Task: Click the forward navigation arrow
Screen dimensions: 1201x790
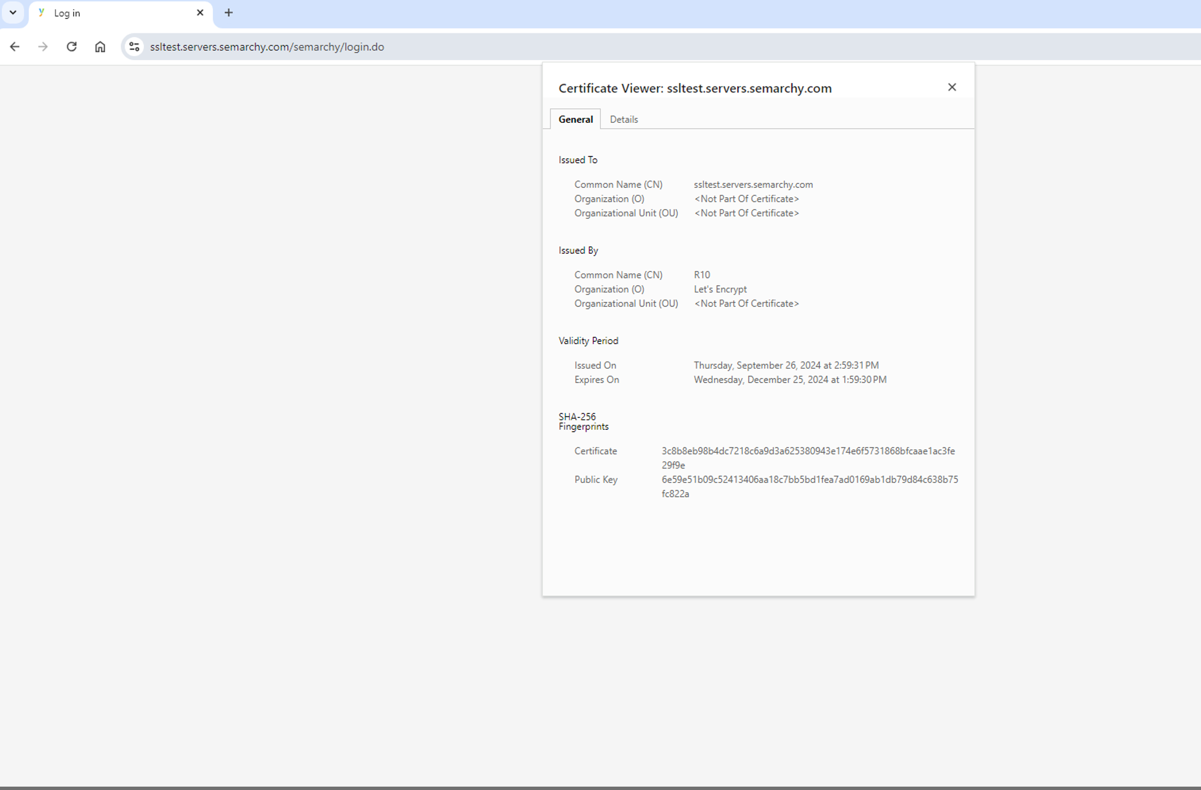Action: pyautogui.click(x=43, y=47)
